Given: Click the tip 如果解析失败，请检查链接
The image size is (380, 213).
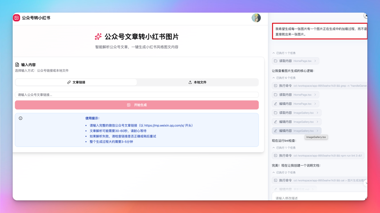Looking at the screenshot, I should [123, 136].
